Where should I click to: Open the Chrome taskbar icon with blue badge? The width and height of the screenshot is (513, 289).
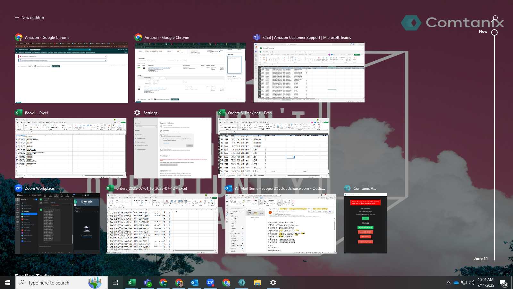226,283
